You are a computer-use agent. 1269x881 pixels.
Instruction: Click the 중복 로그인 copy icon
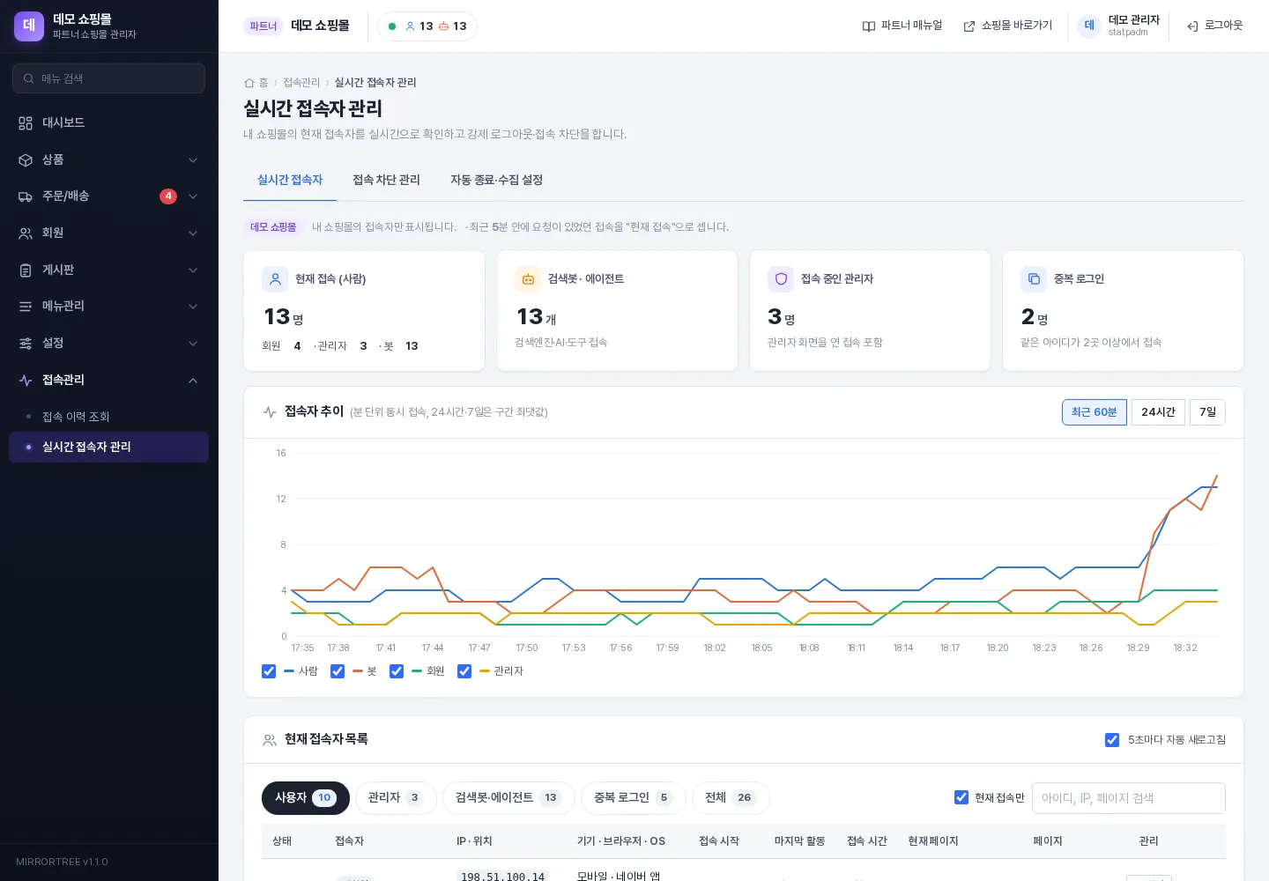1034,279
